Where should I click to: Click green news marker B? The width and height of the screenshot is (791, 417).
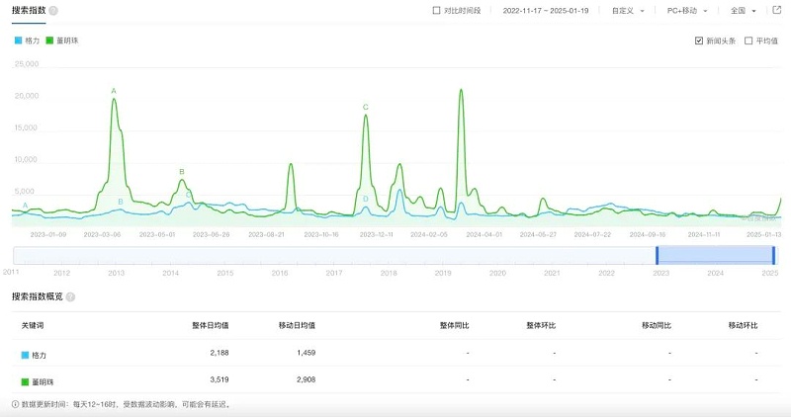pyautogui.click(x=182, y=171)
